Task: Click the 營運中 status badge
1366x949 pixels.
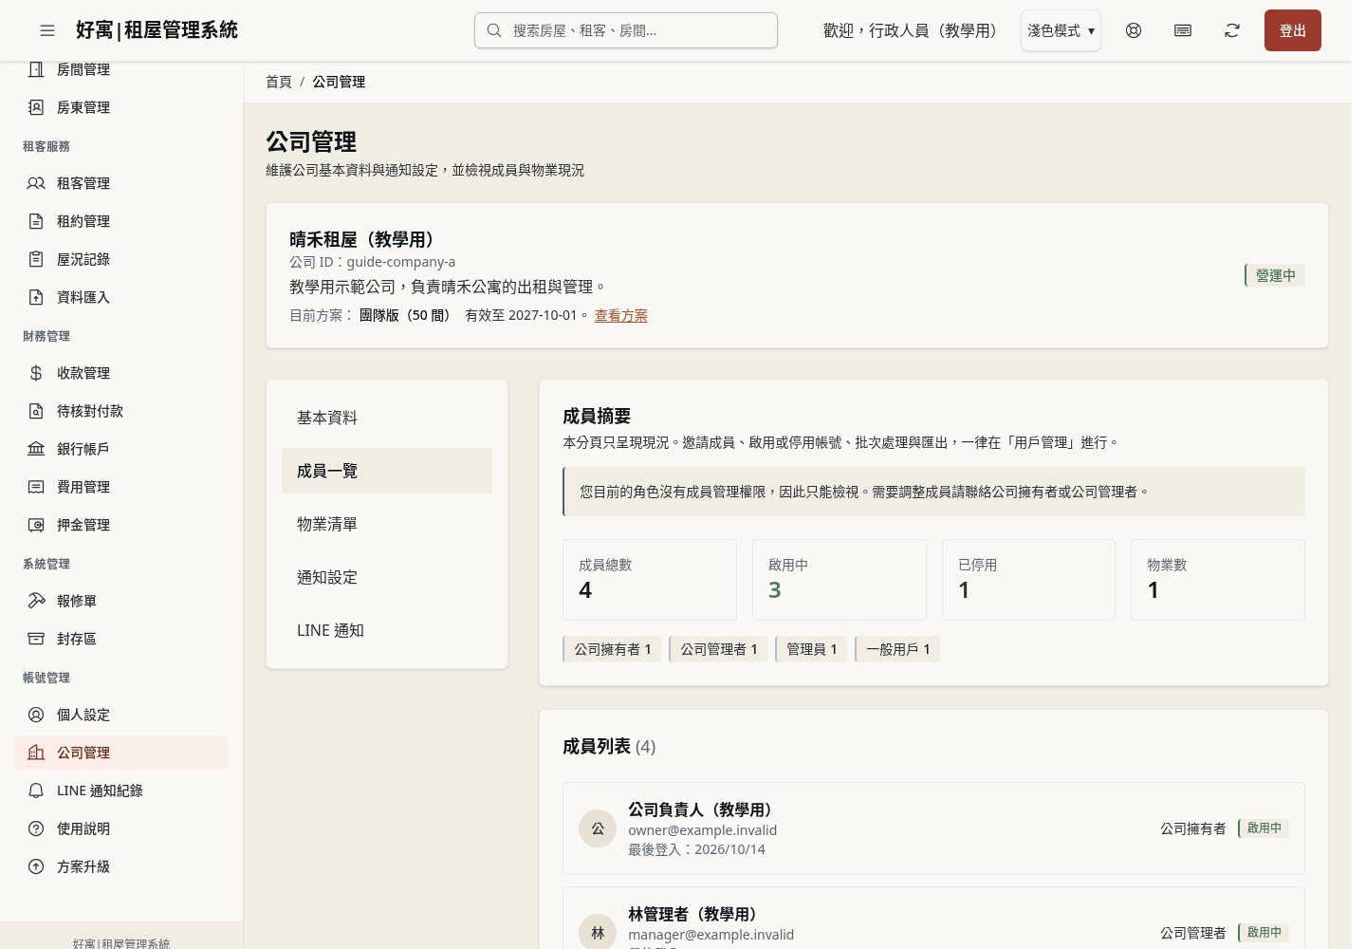Action: pos(1275,275)
